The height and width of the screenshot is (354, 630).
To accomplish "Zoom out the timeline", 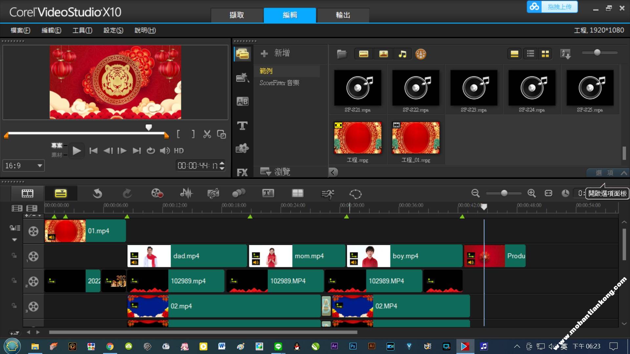I will coord(475,193).
